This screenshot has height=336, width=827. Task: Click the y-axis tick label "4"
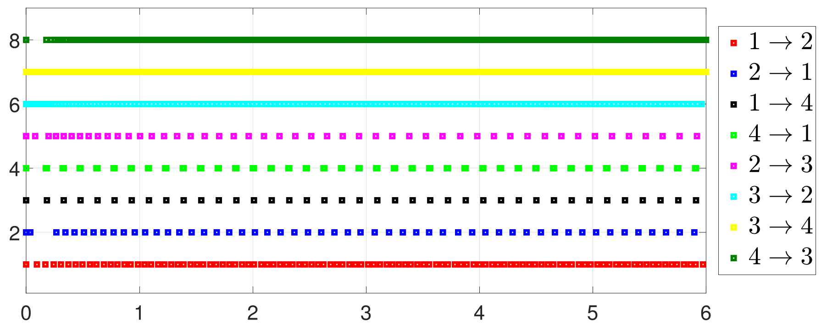point(15,170)
